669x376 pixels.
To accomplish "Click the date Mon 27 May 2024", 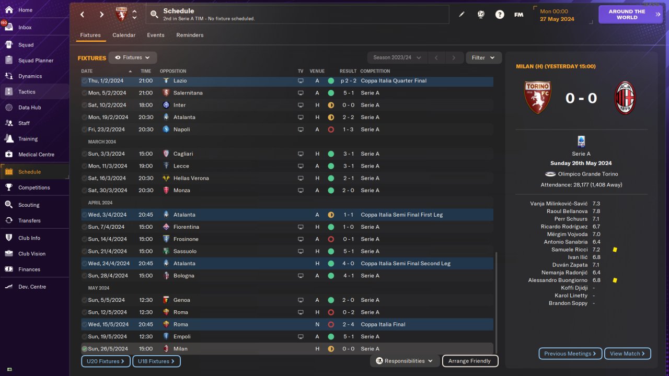I will [557, 15].
